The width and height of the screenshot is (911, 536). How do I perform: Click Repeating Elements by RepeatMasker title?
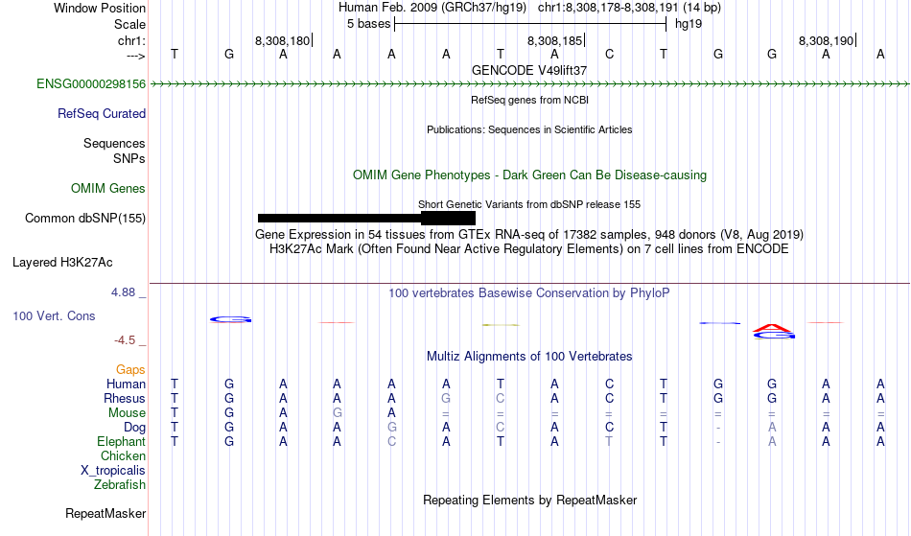530,501
